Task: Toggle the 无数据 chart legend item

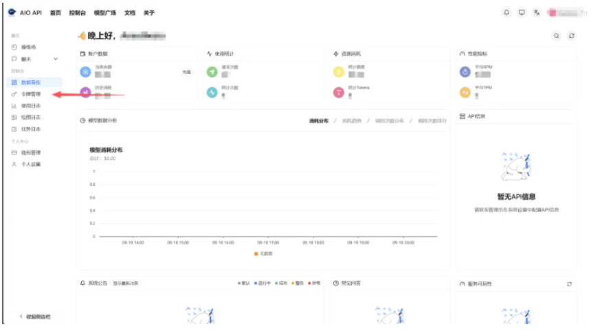Action: coord(263,254)
